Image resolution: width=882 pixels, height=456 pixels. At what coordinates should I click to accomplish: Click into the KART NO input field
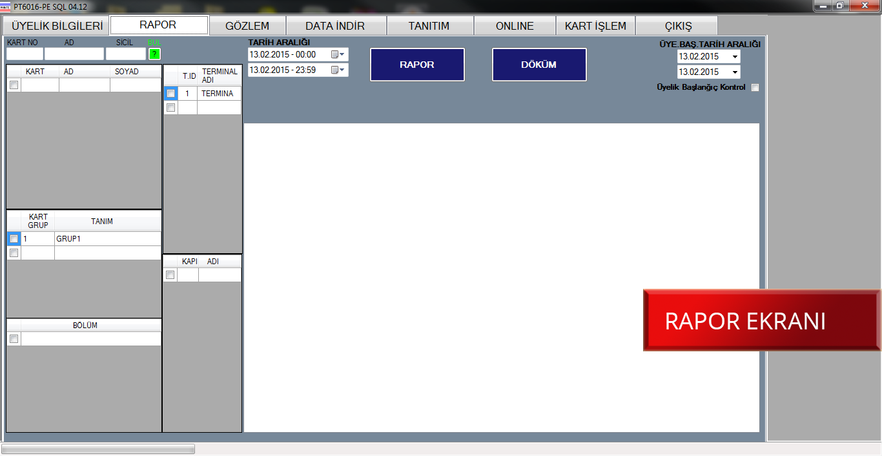coord(25,54)
